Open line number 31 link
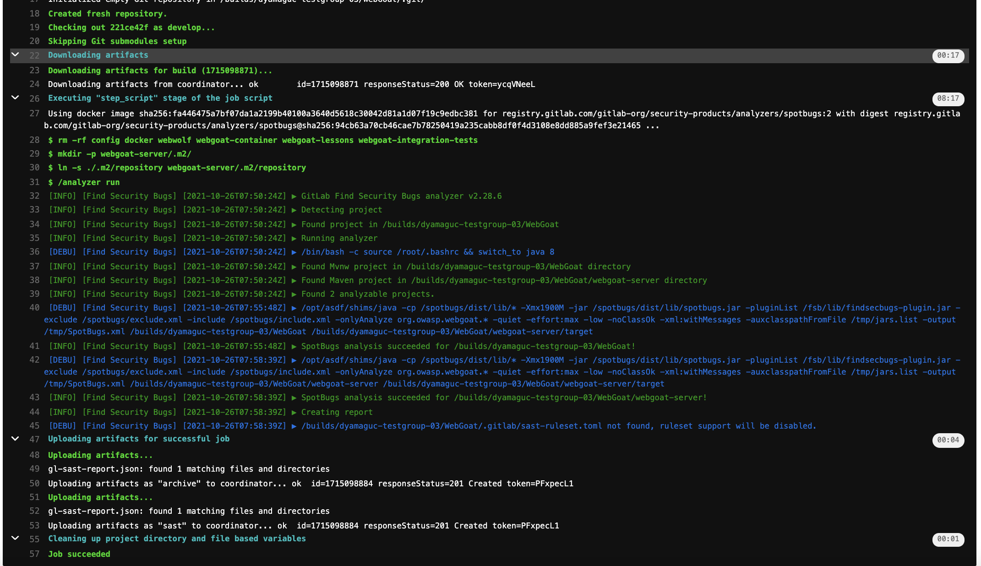Viewport: 981px width, 566px height. coord(34,182)
